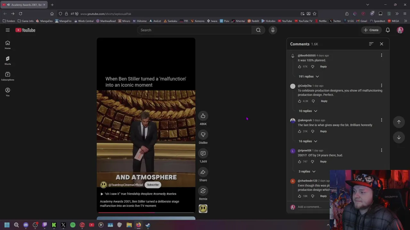Open the Folders bookmark folder
Screen dimensions: 410x230
[x=9, y=21]
